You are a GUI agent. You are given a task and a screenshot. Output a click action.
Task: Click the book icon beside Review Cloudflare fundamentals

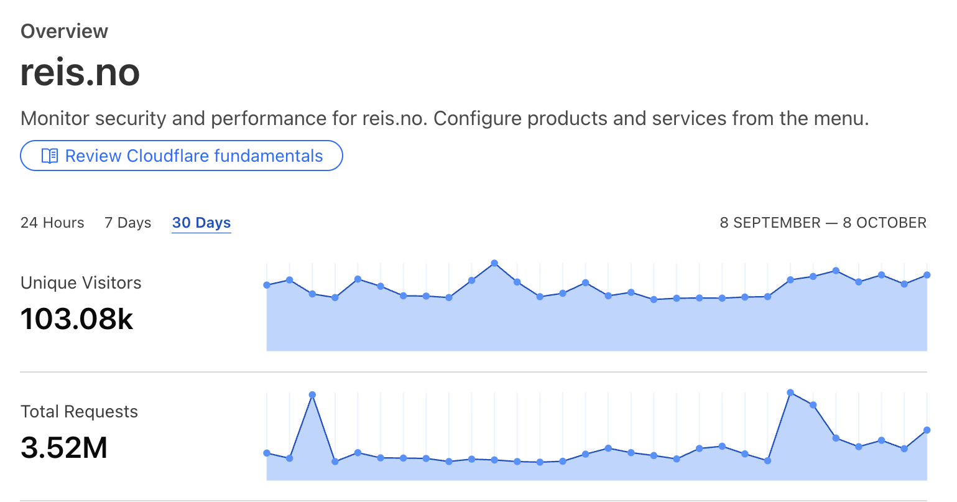coord(50,156)
